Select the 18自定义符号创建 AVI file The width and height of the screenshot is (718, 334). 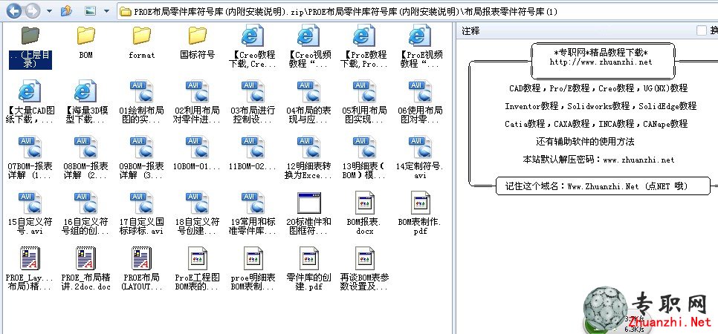[198, 214]
